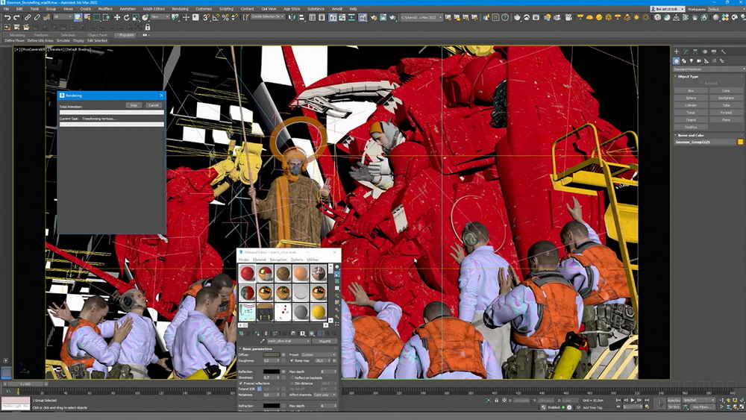The height and width of the screenshot is (420, 746).
Task: Switch to the Create command panel plus
Action: tap(677, 51)
